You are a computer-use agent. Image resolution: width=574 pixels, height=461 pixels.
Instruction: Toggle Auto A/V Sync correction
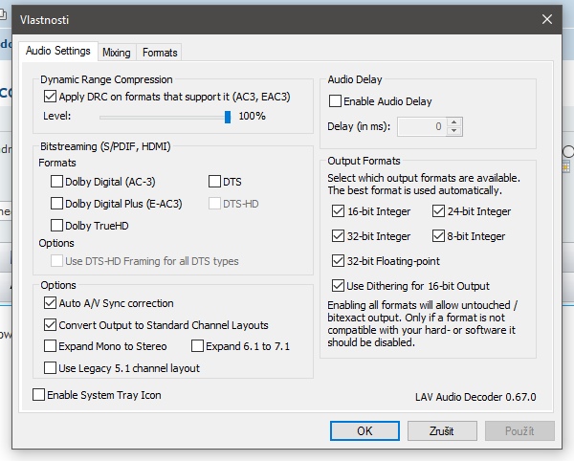[51, 303]
